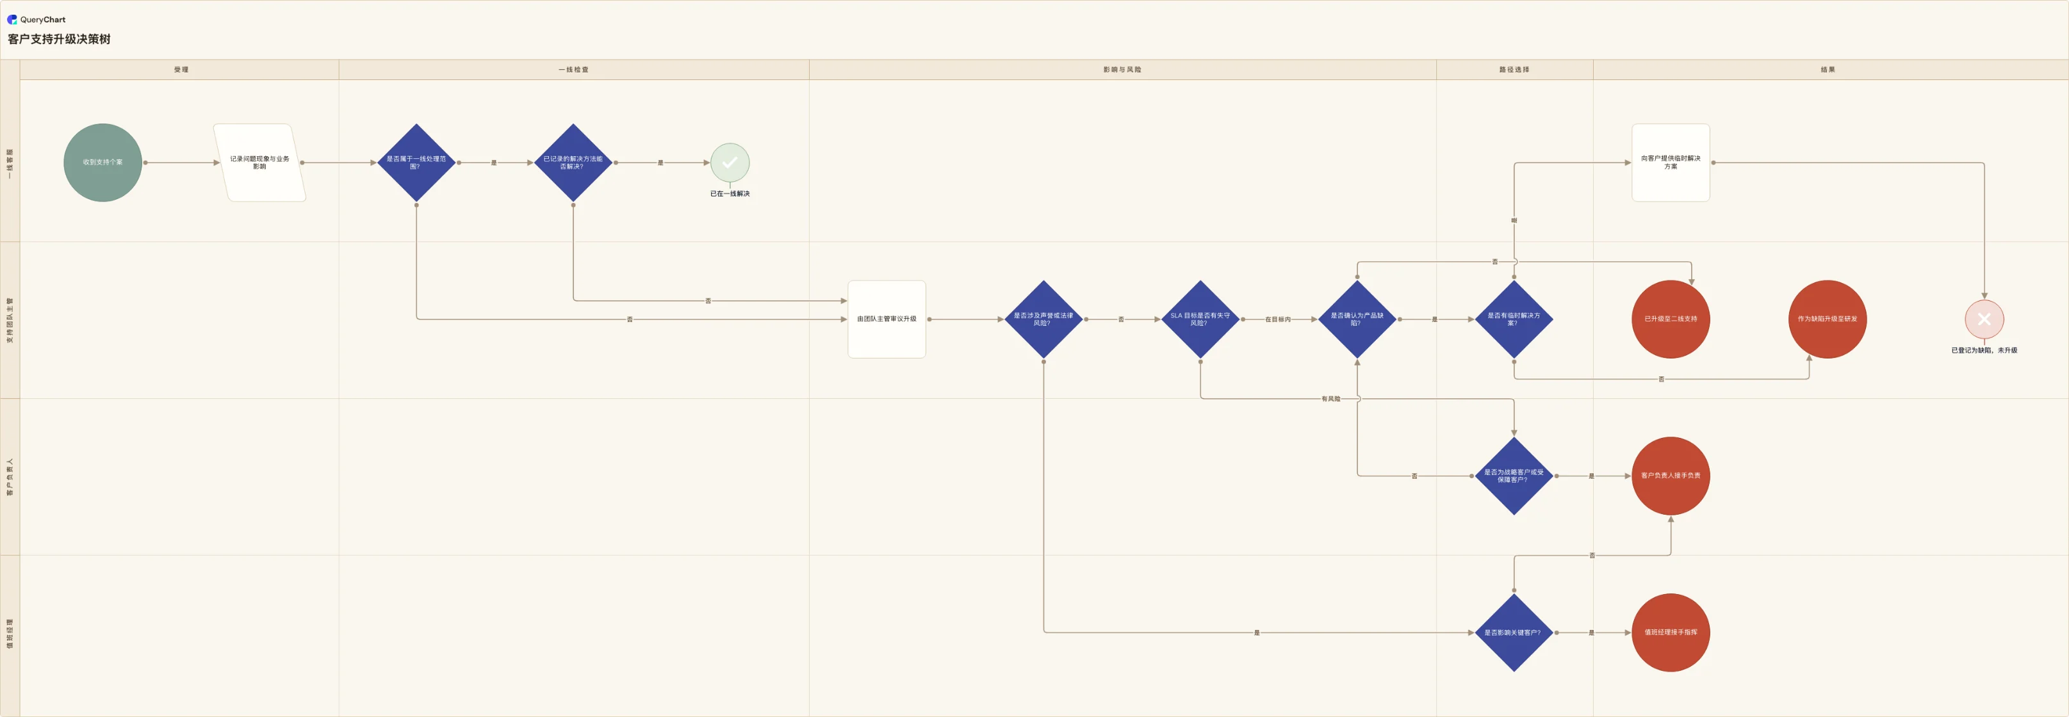This screenshot has width=2069, height=717.
Task: Select the green checkmark 已在一线解决 end node
Action: coord(730,162)
